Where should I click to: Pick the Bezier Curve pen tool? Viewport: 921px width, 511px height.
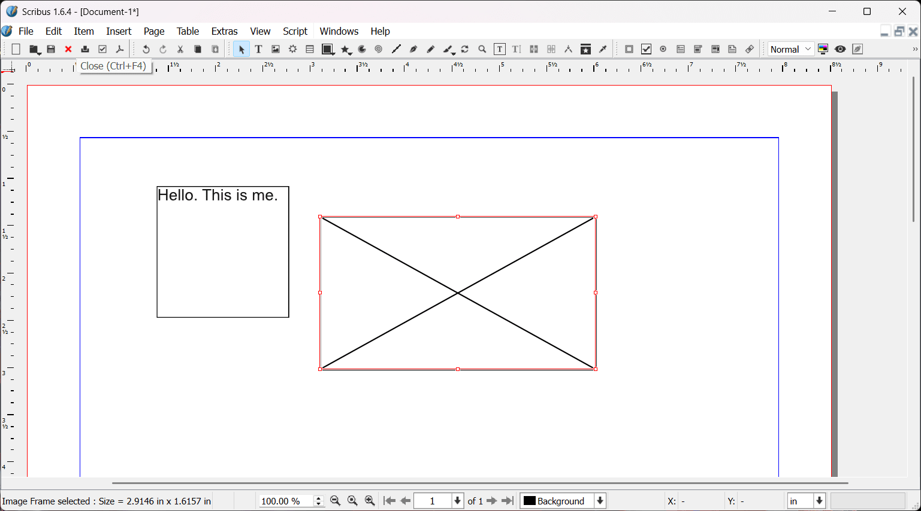point(413,50)
